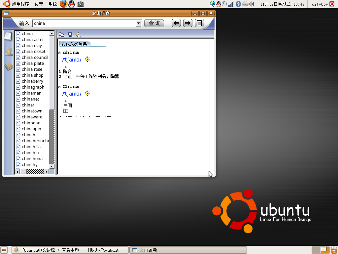Click the Bluetooth tray icon
This screenshot has height=254, width=338.
[x=238, y=4]
